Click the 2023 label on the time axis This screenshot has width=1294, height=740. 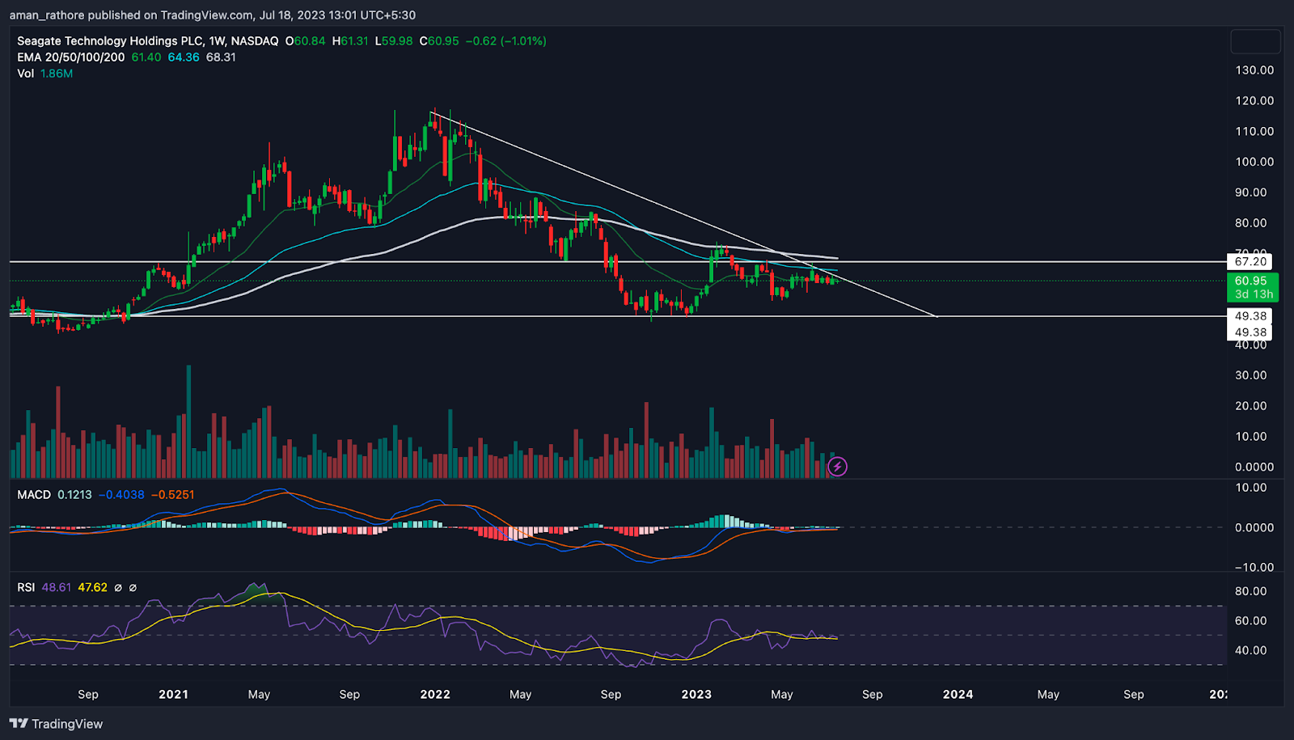coord(696,695)
